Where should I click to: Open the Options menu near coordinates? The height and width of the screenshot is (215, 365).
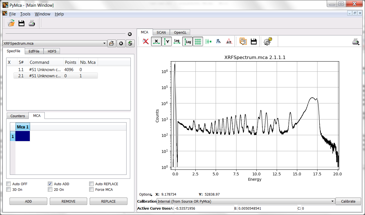[145, 194]
